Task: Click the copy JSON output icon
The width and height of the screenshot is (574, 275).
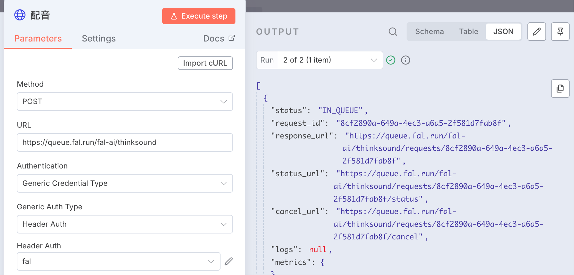Action: [560, 89]
